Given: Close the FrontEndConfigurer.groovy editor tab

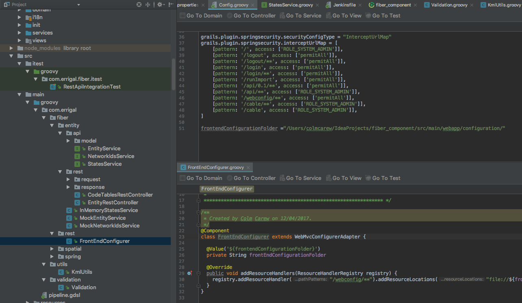Looking at the screenshot, I should coord(248,167).
